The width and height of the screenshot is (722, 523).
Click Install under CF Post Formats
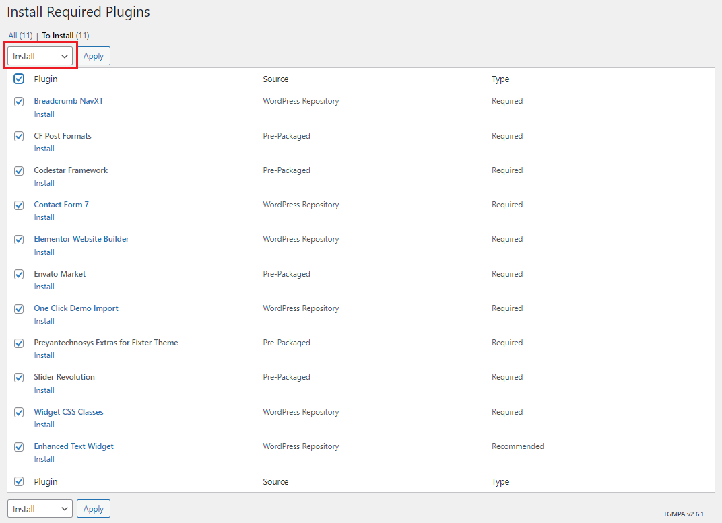click(x=44, y=149)
